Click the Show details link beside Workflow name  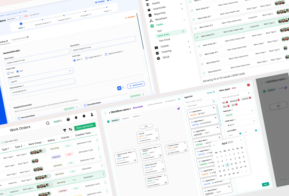(138, 107)
